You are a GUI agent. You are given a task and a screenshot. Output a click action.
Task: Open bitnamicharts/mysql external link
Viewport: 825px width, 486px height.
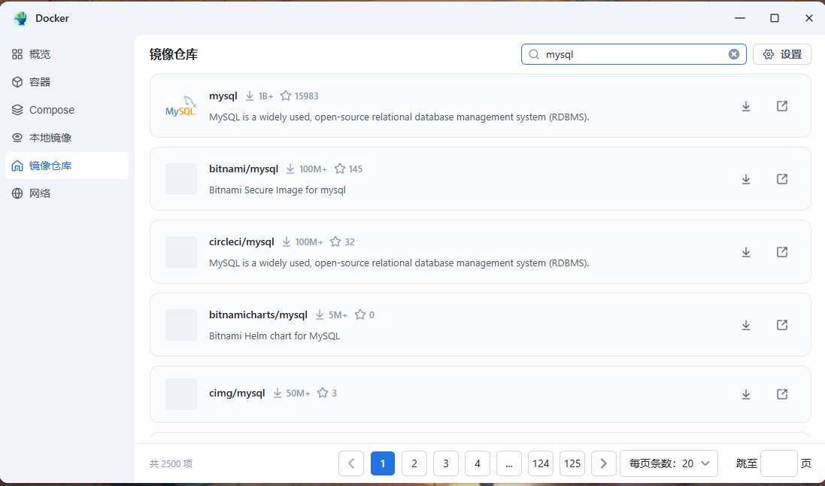(781, 324)
